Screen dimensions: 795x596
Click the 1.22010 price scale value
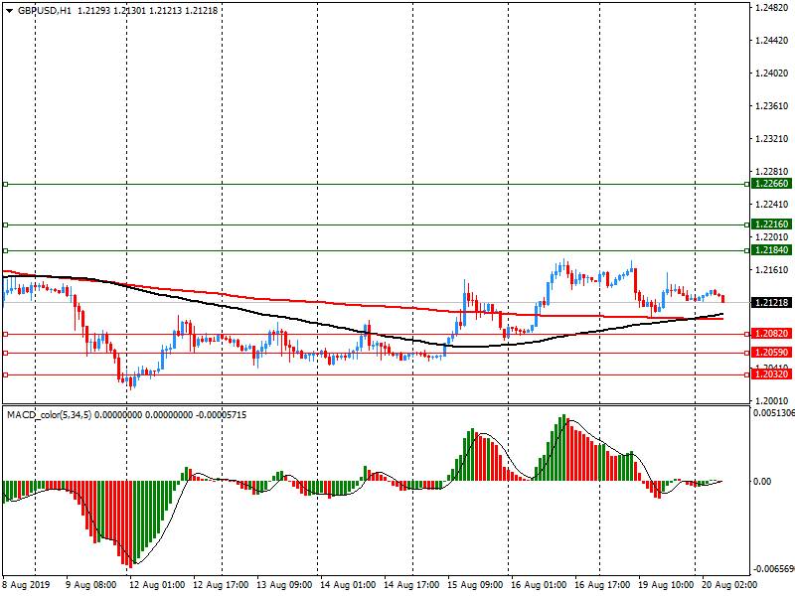coord(772,237)
